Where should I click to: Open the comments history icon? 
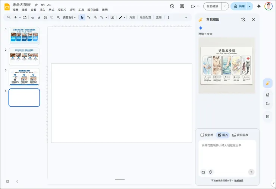point(182,6)
